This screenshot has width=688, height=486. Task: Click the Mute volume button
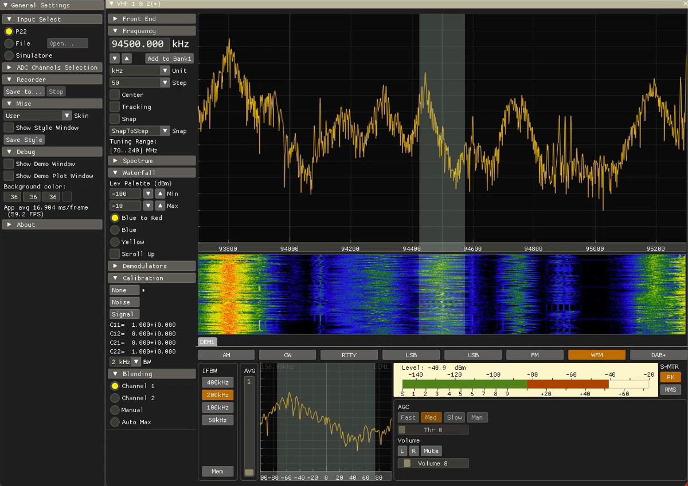pos(431,451)
